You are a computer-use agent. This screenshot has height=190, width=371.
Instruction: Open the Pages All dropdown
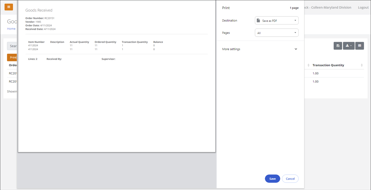(277, 33)
